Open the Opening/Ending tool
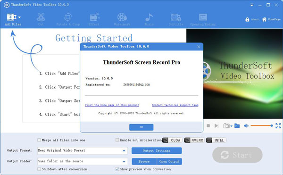This screenshot has height=175, width=283. 203,19
